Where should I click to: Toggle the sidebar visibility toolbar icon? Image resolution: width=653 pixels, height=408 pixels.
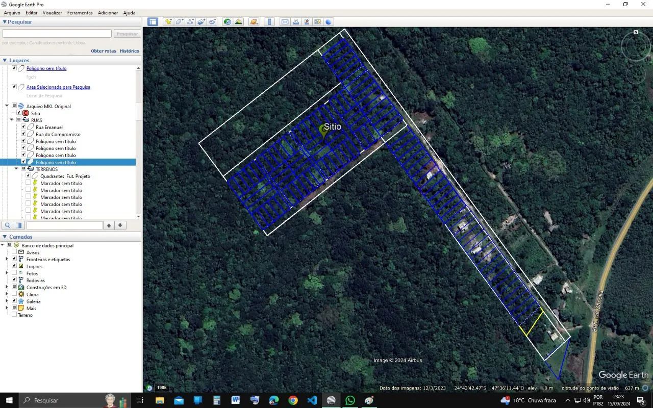tap(153, 22)
